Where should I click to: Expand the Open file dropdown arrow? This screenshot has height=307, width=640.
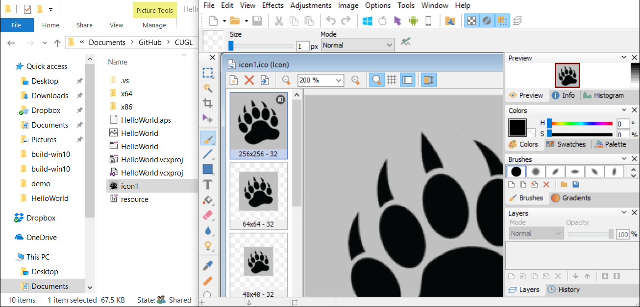point(246,21)
